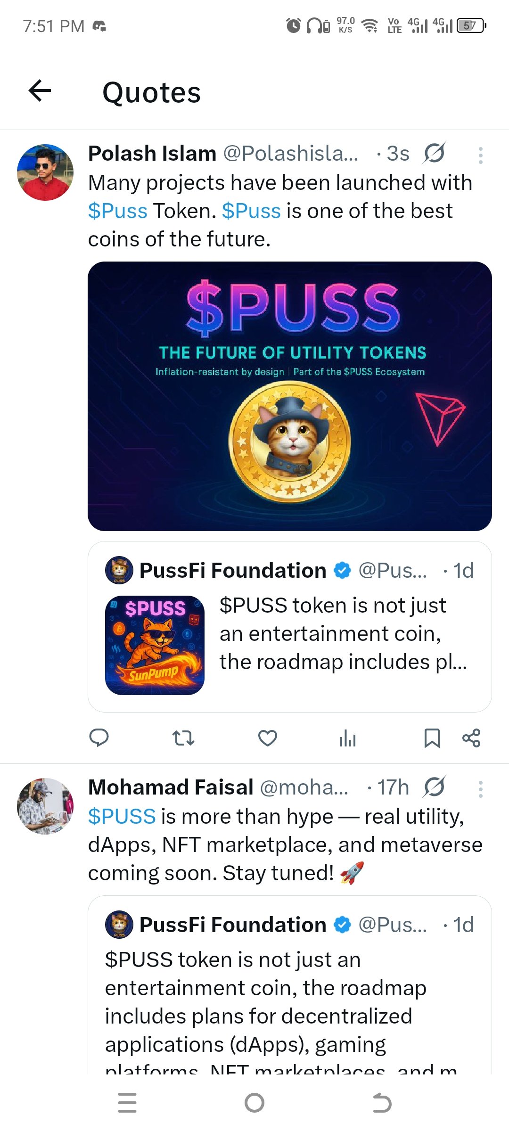Tap the back arrow next to Quotes
The image size is (509, 1131).
[x=40, y=91]
